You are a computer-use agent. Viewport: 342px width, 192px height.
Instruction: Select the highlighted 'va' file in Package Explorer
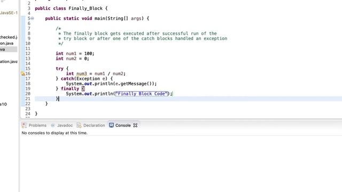9,50
